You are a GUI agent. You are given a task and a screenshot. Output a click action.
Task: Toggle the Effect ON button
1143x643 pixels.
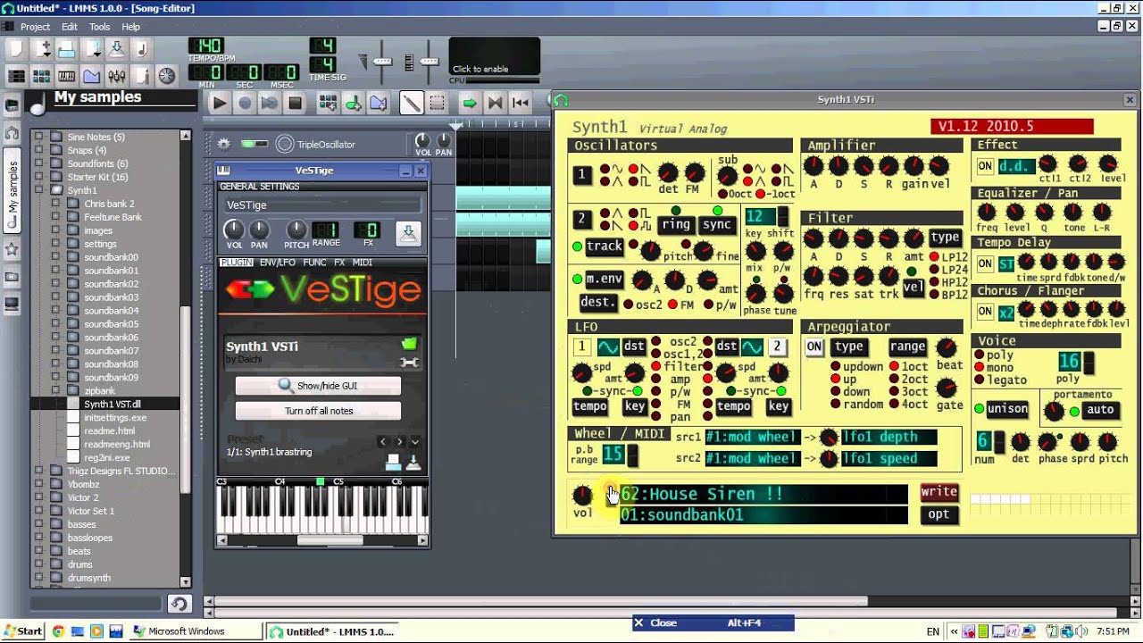985,165
